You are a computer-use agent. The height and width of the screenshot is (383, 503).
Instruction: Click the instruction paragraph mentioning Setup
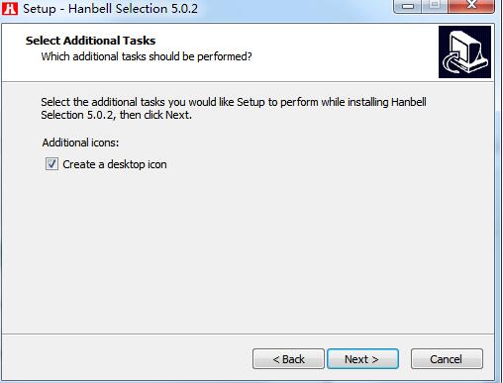pos(234,109)
